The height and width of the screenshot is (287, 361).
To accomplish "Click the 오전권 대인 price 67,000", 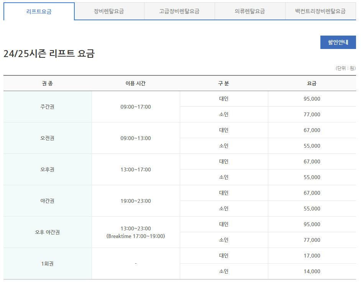I will (312, 130).
